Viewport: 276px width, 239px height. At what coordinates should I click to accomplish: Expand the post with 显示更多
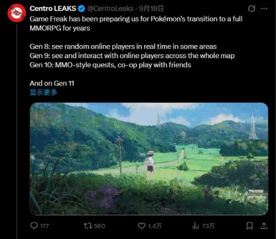(x=43, y=92)
